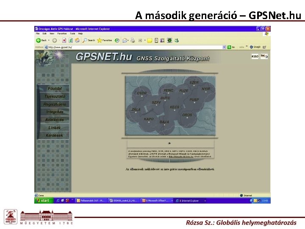
Task: Open the Tájékoztató sidebar item
Action: [55, 96]
